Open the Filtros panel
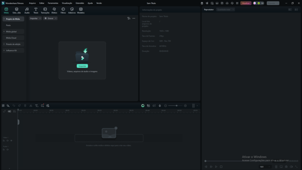The width and height of the screenshot is (302, 170). [x=63, y=10]
